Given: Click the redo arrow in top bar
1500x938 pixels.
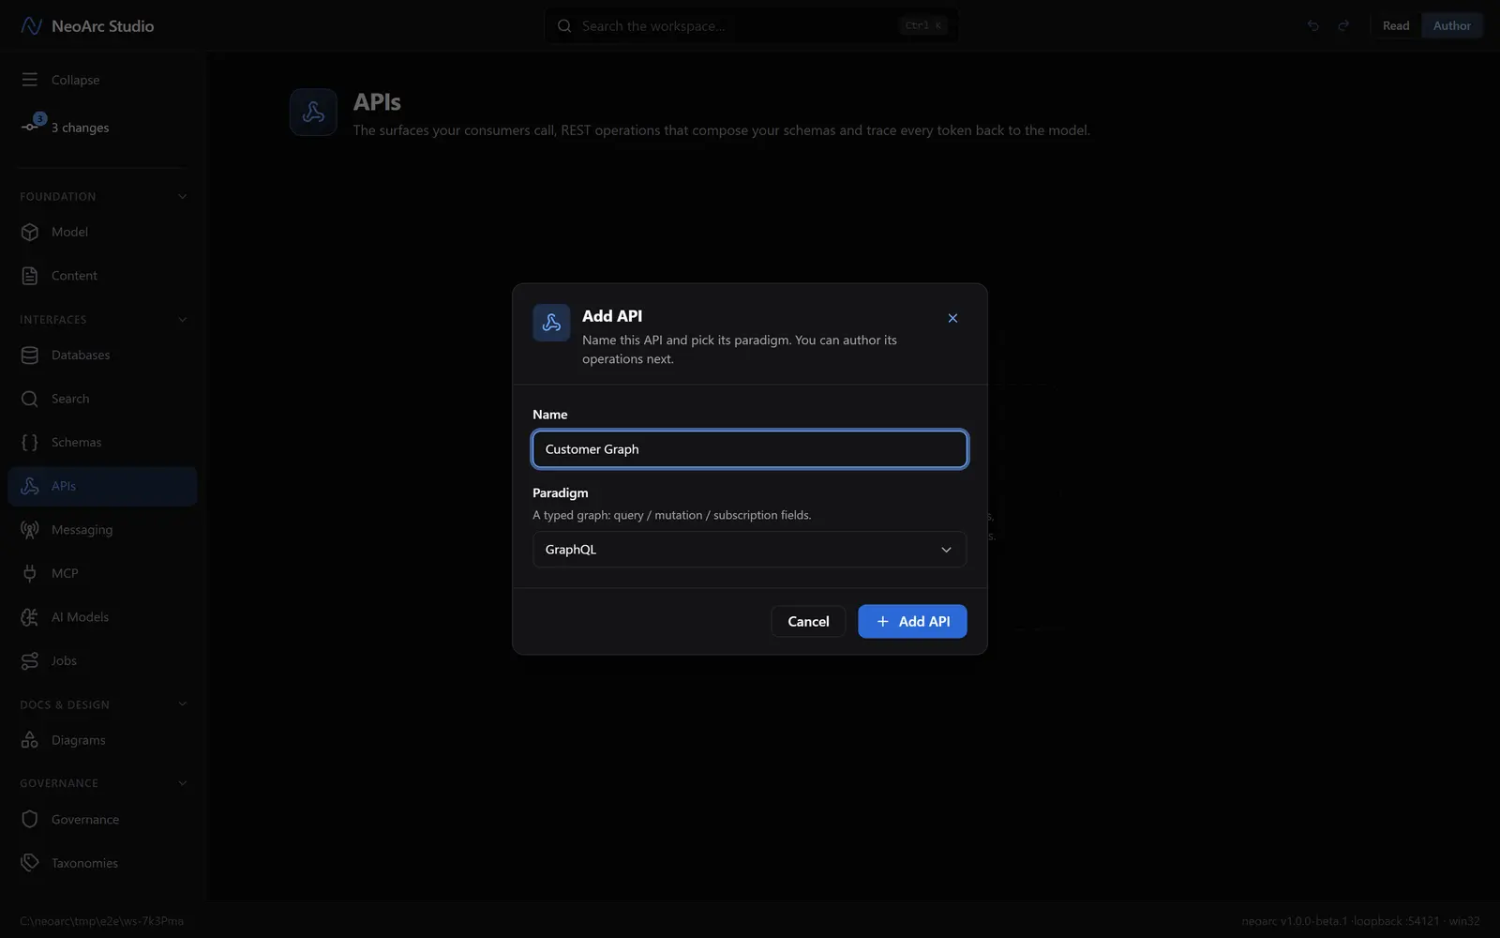Looking at the screenshot, I should pos(1343,26).
